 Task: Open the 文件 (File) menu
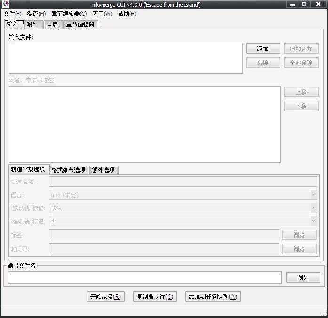coord(12,14)
